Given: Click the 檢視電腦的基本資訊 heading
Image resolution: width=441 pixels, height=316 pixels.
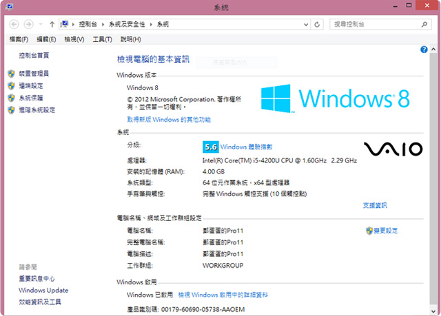Looking at the screenshot, I should pos(153,59).
